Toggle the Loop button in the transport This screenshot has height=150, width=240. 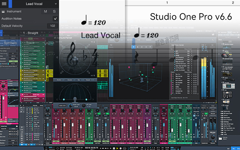[124, 148]
